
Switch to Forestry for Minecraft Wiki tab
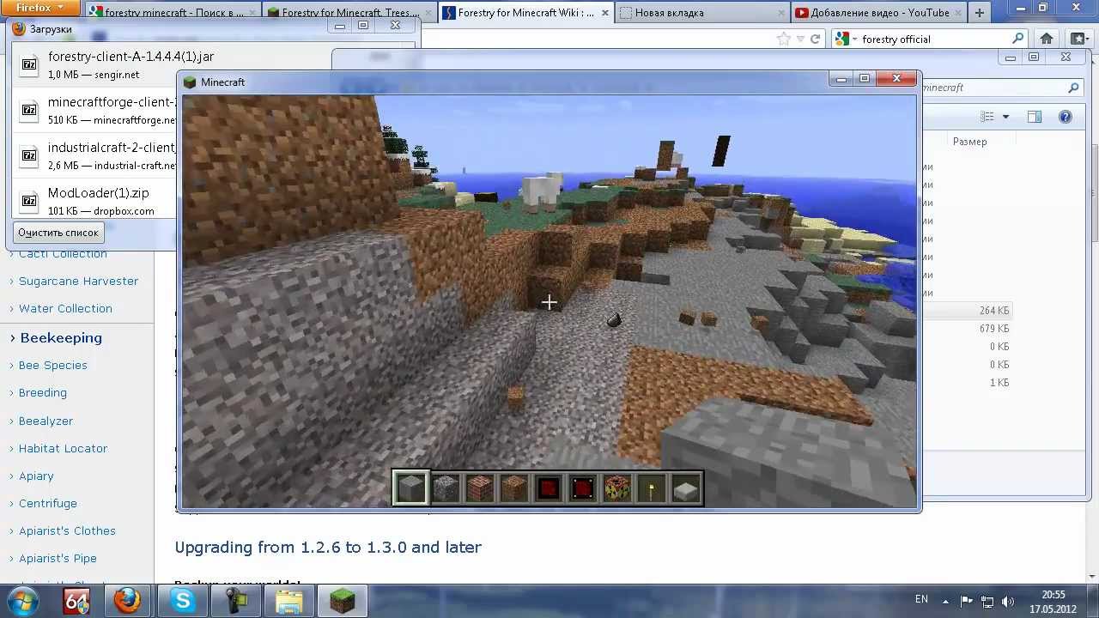pos(525,13)
